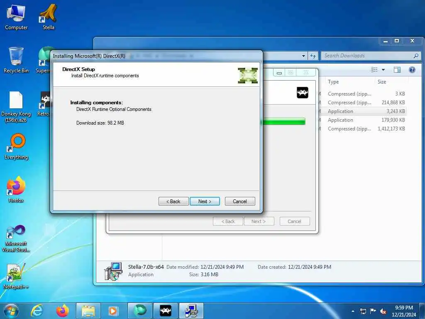Open the clock showing 9:59 PM
The image size is (425, 319).
click(404, 311)
